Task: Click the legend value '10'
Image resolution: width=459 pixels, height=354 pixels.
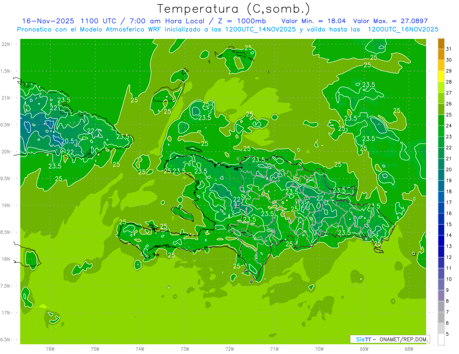Action: tap(449, 279)
